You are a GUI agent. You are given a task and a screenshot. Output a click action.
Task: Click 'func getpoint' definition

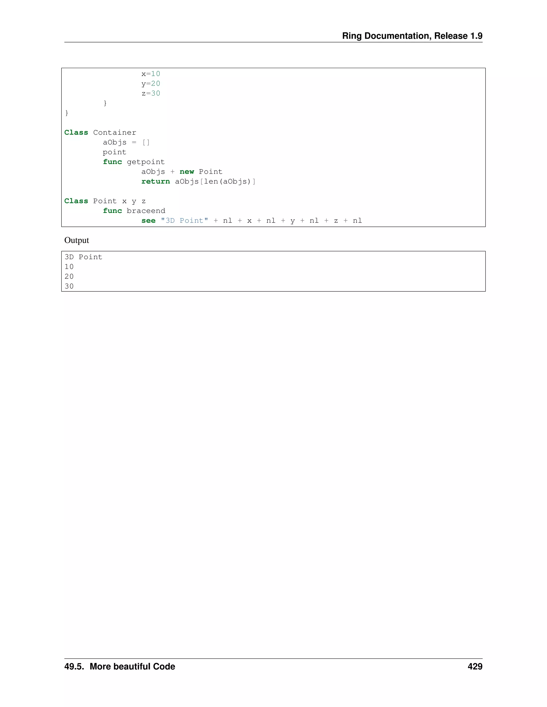pyautogui.click(x=134, y=162)
